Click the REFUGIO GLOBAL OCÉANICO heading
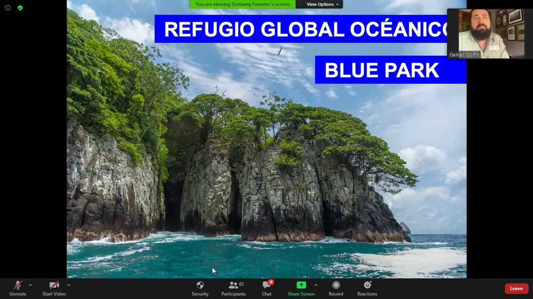The width and height of the screenshot is (533, 299). (306, 29)
